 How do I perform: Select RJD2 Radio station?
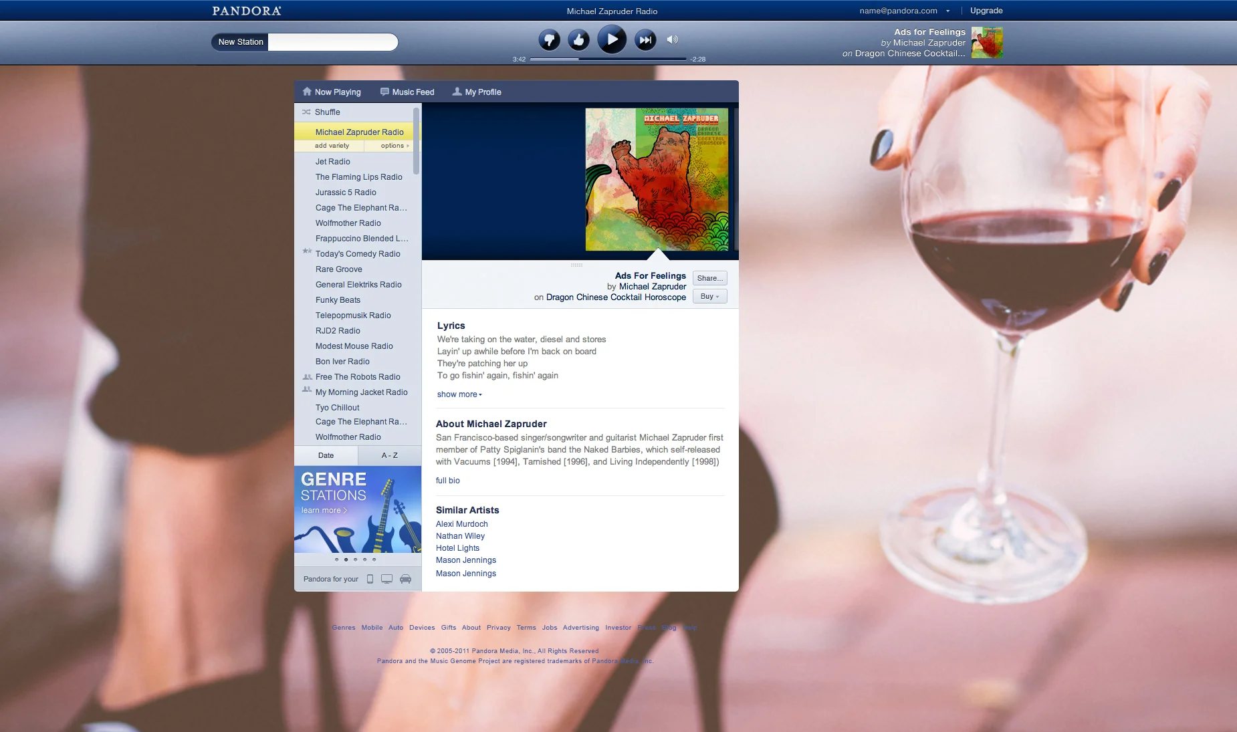point(338,331)
